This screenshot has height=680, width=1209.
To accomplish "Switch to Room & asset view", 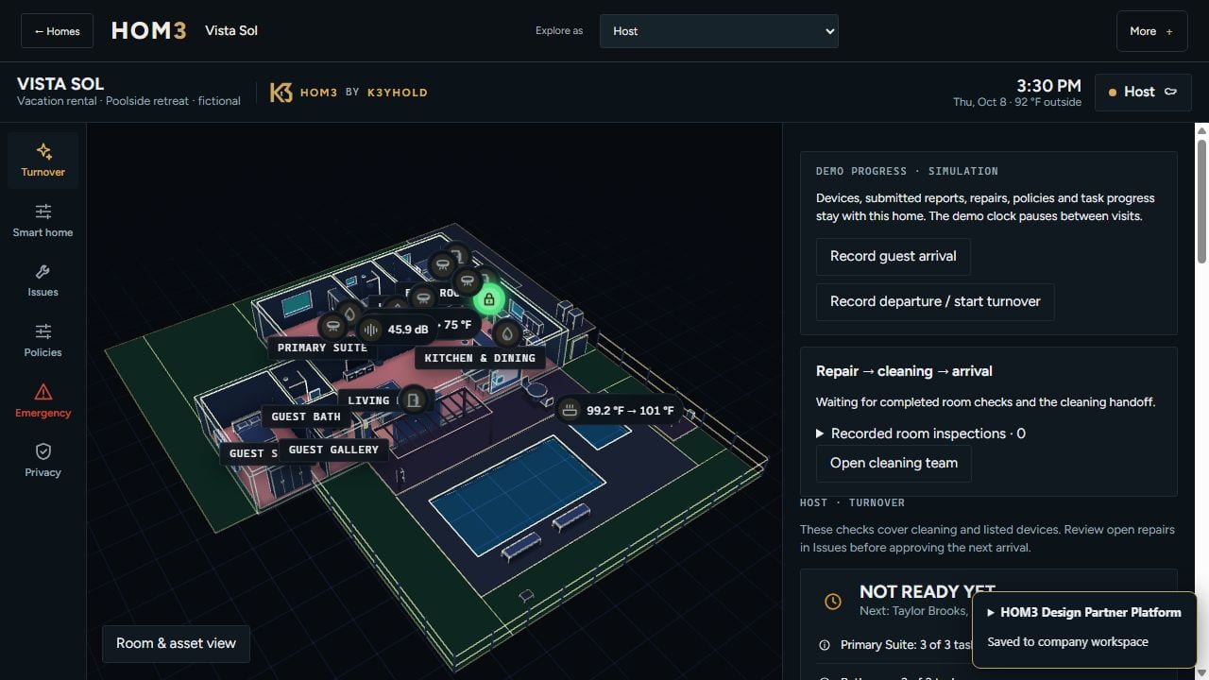I will pyautogui.click(x=176, y=643).
